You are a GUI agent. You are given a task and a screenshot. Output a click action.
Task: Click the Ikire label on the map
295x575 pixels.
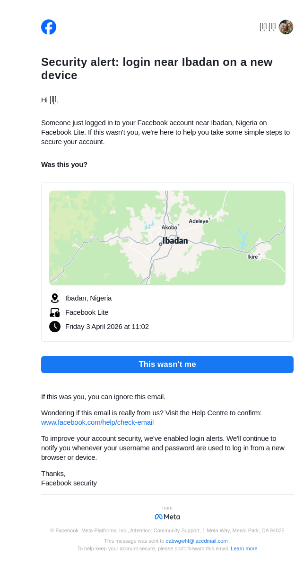click(252, 257)
